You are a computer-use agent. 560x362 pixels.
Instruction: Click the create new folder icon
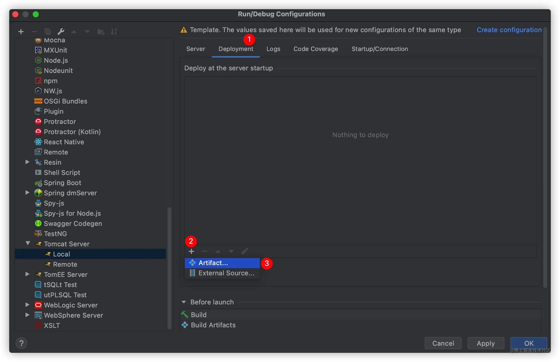pyautogui.click(x=101, y=32)
